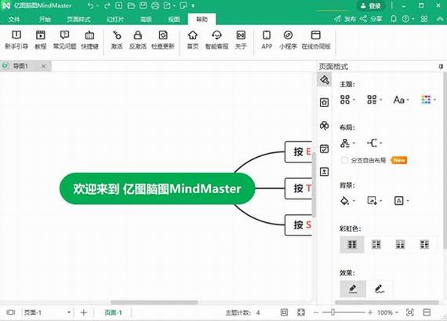Expand the first 主题 theme dropdown
447x321 pixels.
347,100
